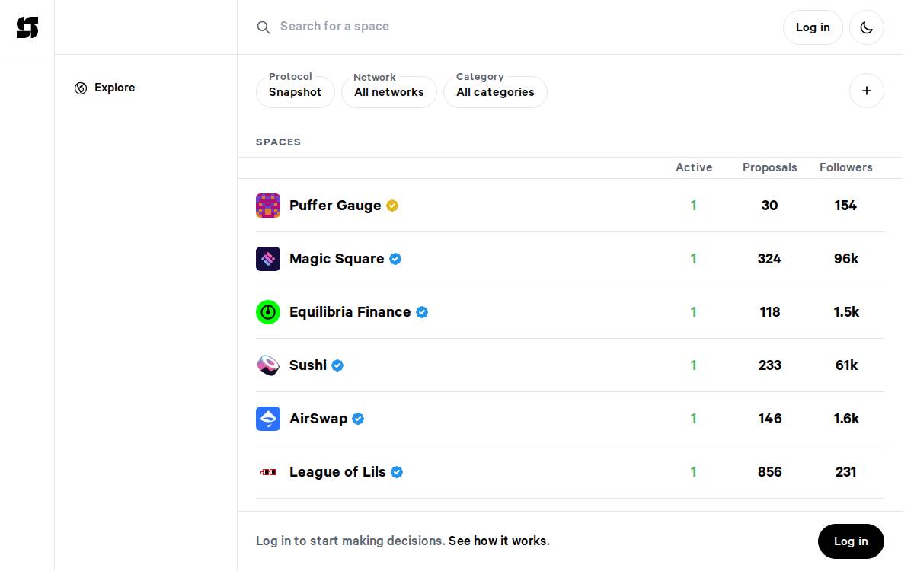Click Magic Square followers value 96k
This screenshot has height=571, width=914.
[x=846, y=259]
